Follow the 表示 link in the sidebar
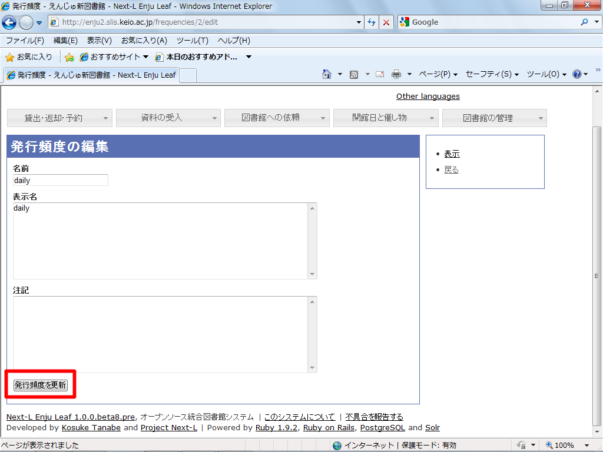 tap(452, 154)
